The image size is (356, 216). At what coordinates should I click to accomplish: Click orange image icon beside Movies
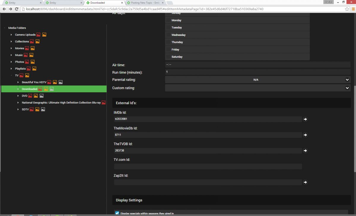[x=33, y=48]
